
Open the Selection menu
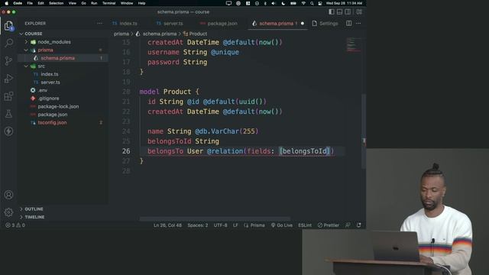[x=56, y=3]
